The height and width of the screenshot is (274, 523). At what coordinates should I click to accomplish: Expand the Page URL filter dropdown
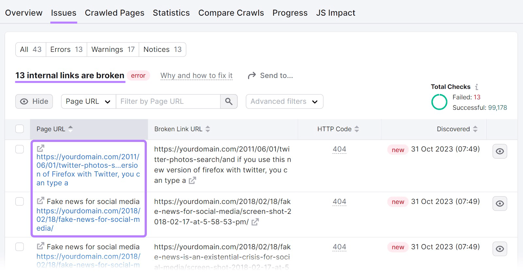coord(89,101)
